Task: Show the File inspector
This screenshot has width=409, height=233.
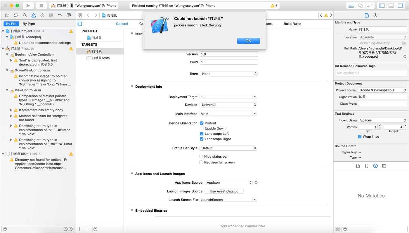Action: [x=367, y=15]
